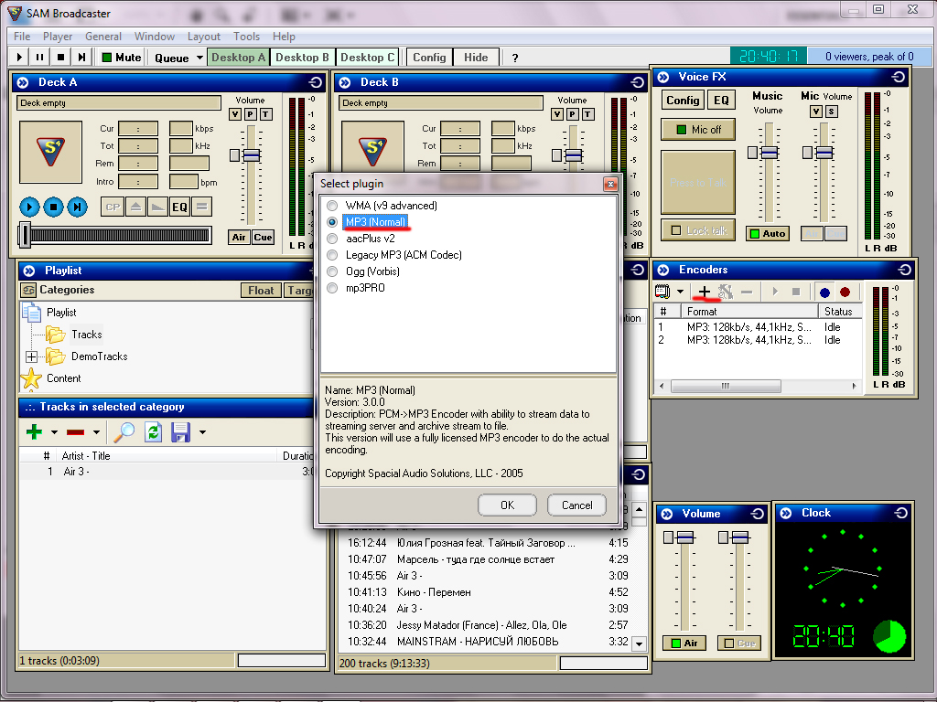Click the blue floppy save playlist icon
Screen dimensions: 937x702
coord(180,431)
